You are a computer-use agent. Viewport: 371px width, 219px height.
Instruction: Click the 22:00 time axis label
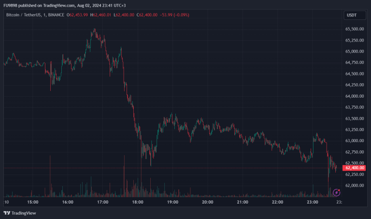(x=277, y=202)
